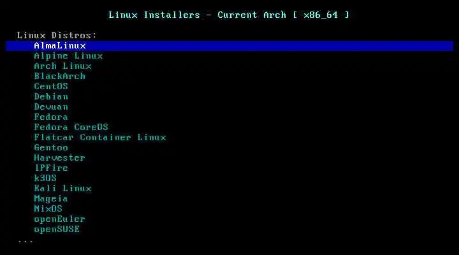Select the k3OS menu item
The image size is (459, 255).
(45, 178)
